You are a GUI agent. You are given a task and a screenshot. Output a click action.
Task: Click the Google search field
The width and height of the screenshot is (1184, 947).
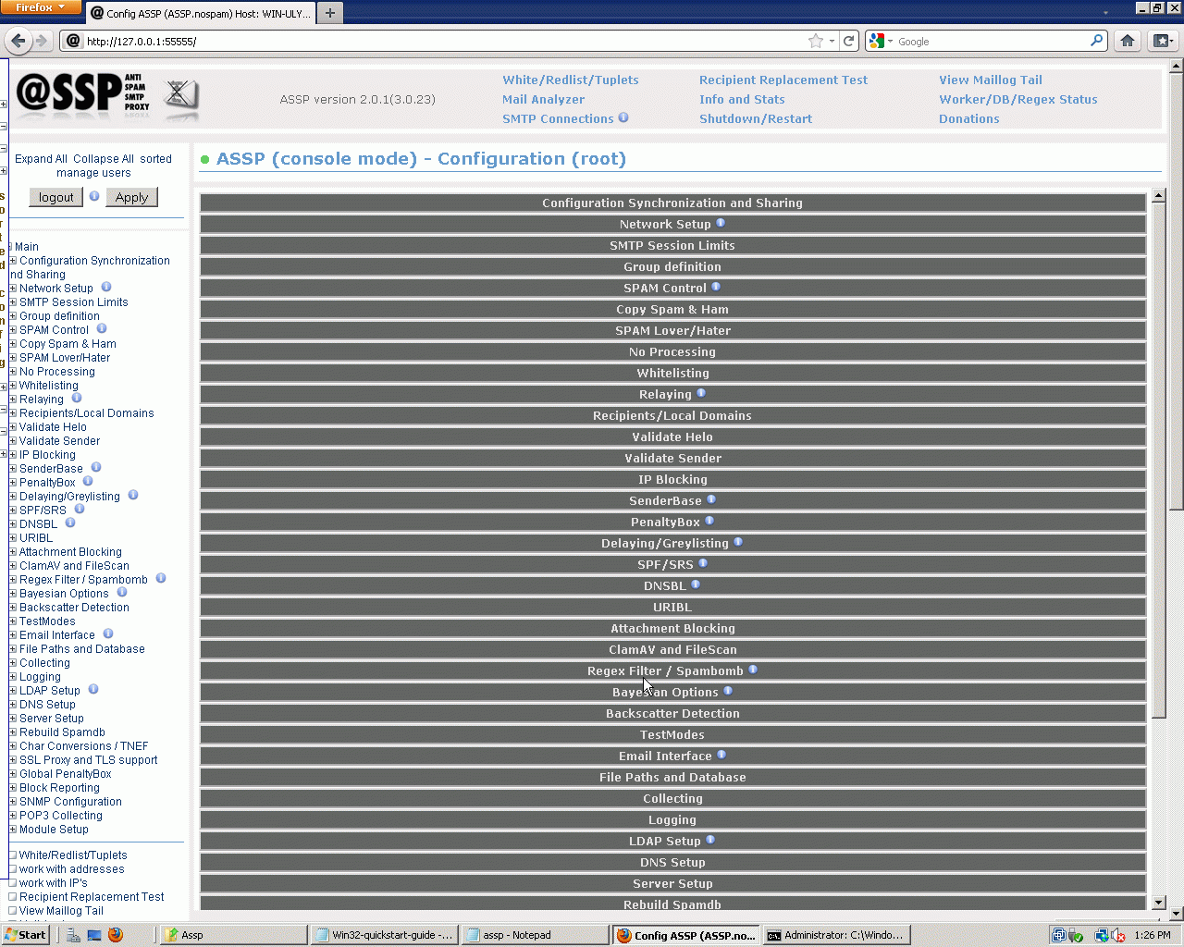point(992,41)
